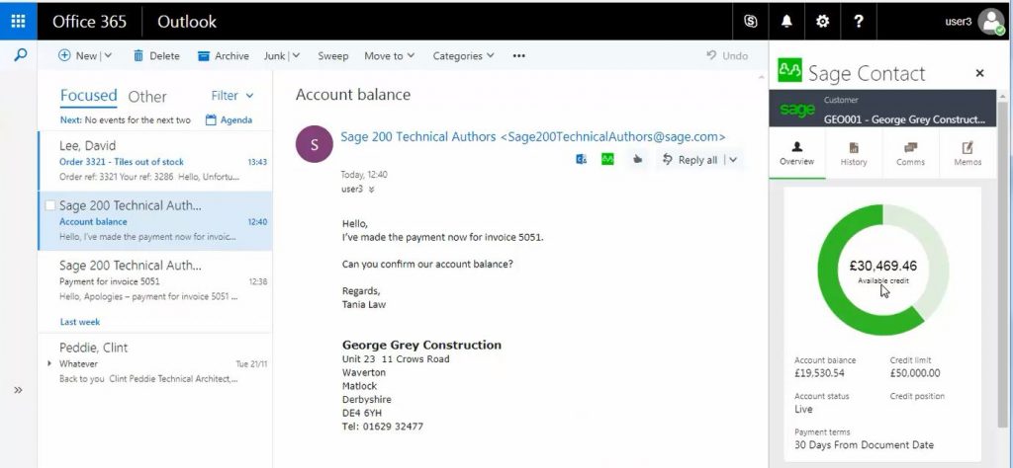Select the Overview tab in Sage Contact
This screenshot has width=1013, height=468.
coord(796,153)
